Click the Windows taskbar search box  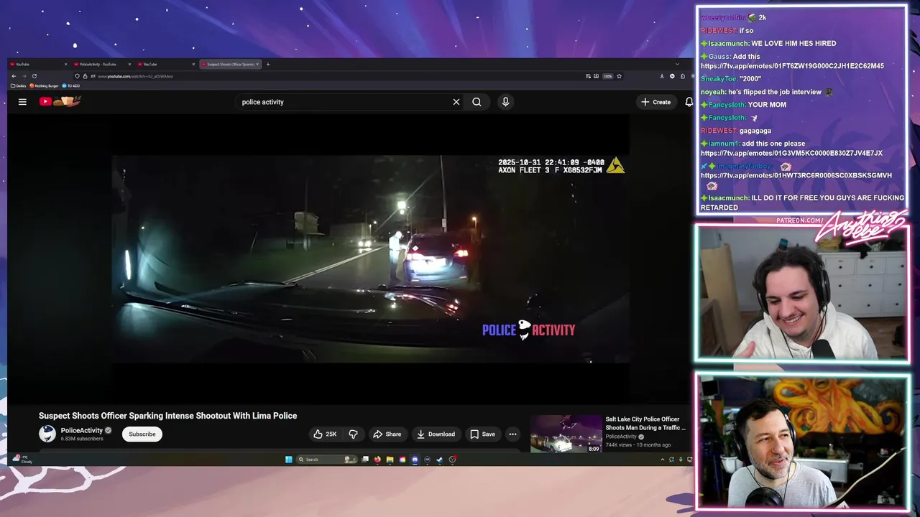click(x=327, y=460)
